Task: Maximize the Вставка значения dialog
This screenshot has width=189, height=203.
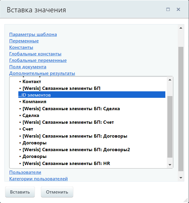Action: point(168,9)
